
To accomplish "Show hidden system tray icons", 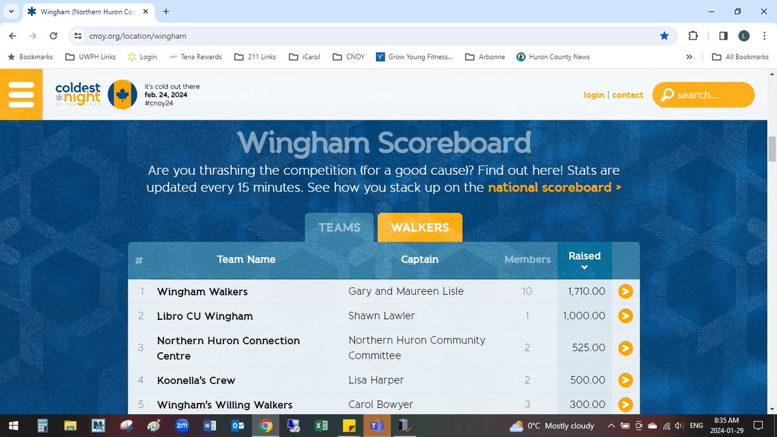I will tap(611, 426).
